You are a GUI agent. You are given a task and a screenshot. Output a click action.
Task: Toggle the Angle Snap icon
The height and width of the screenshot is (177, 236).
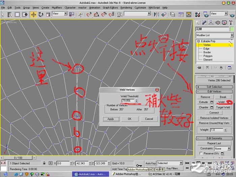(96, 14)
